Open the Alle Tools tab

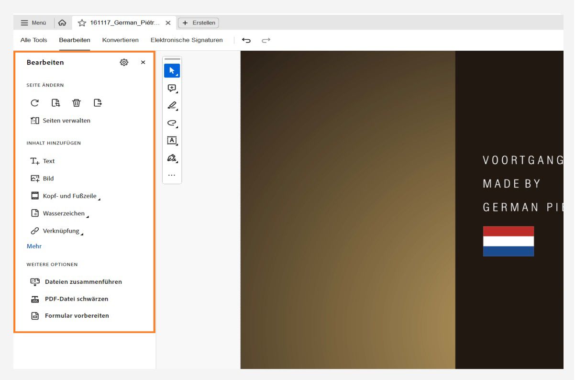tap(33, 40)
